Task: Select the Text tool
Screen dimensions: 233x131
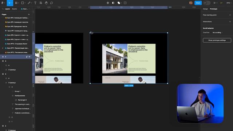Action: (35, 3)
